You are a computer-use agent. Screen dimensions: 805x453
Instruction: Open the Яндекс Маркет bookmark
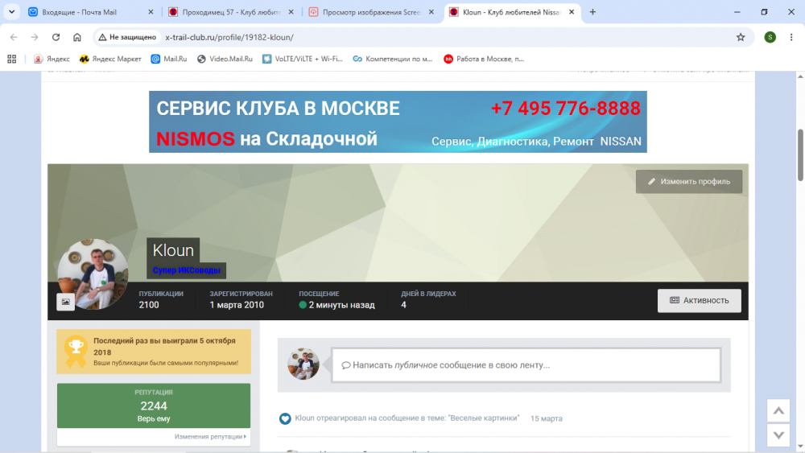(x=110, y=59)
